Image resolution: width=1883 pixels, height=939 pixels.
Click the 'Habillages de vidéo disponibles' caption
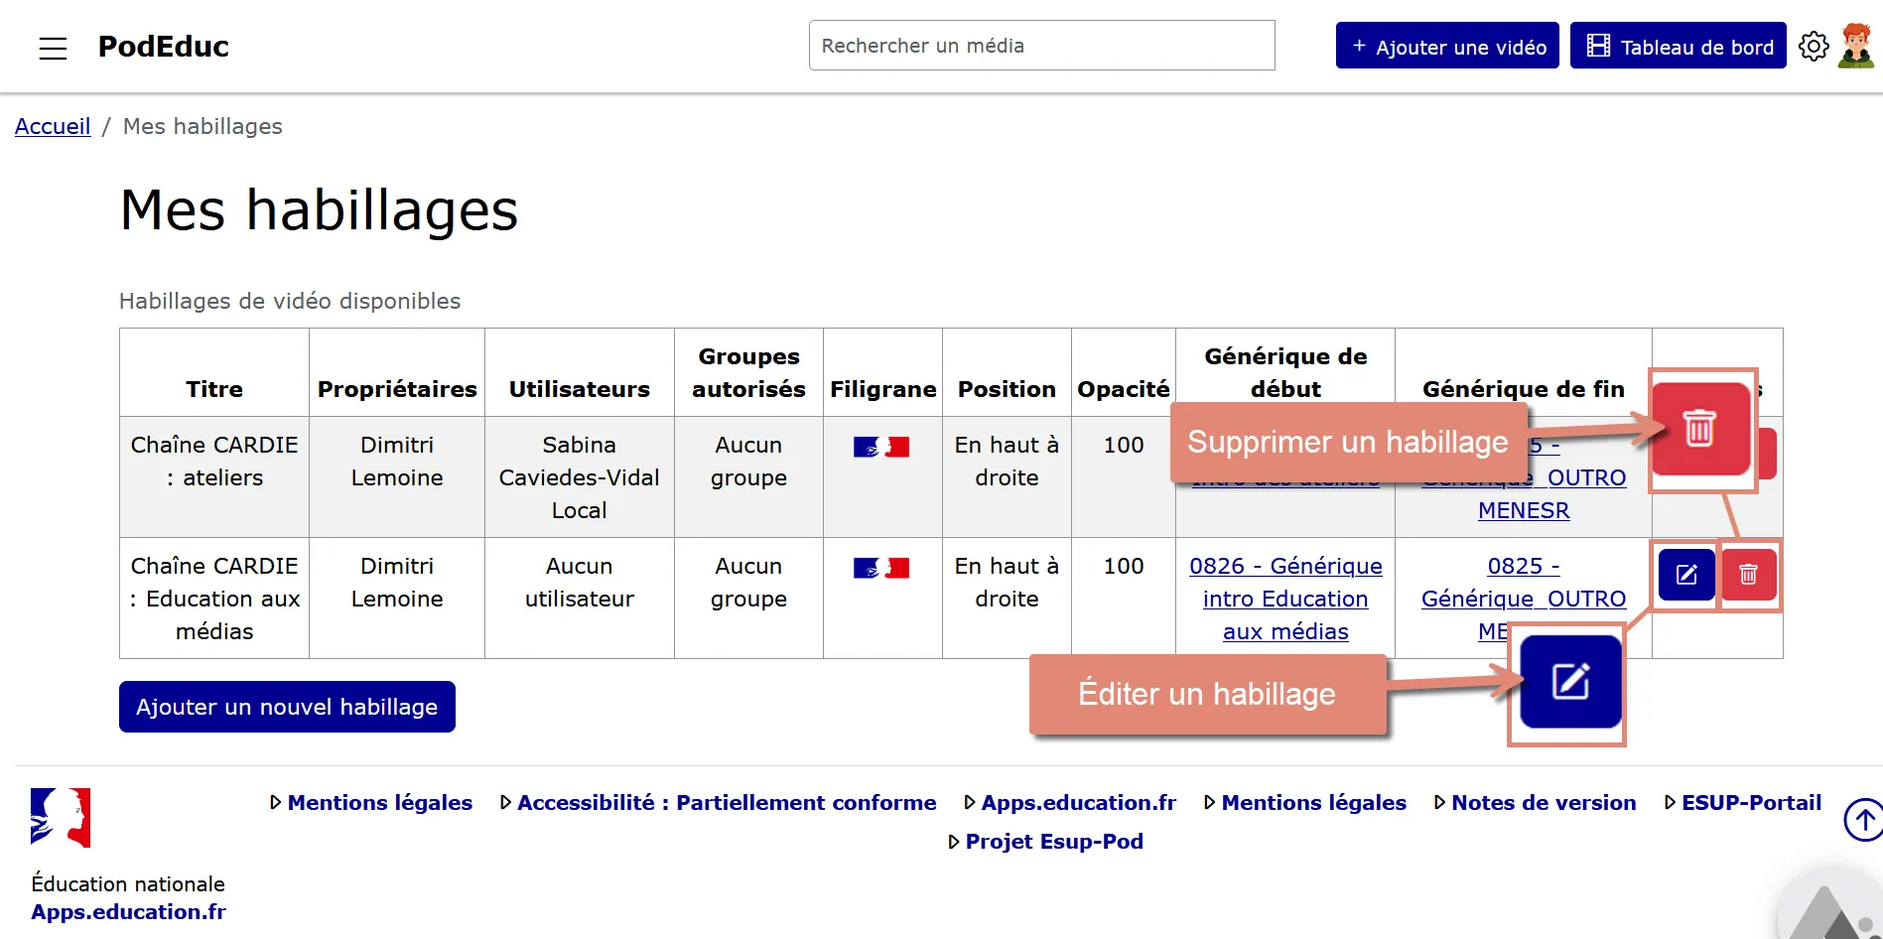(290, 301)
